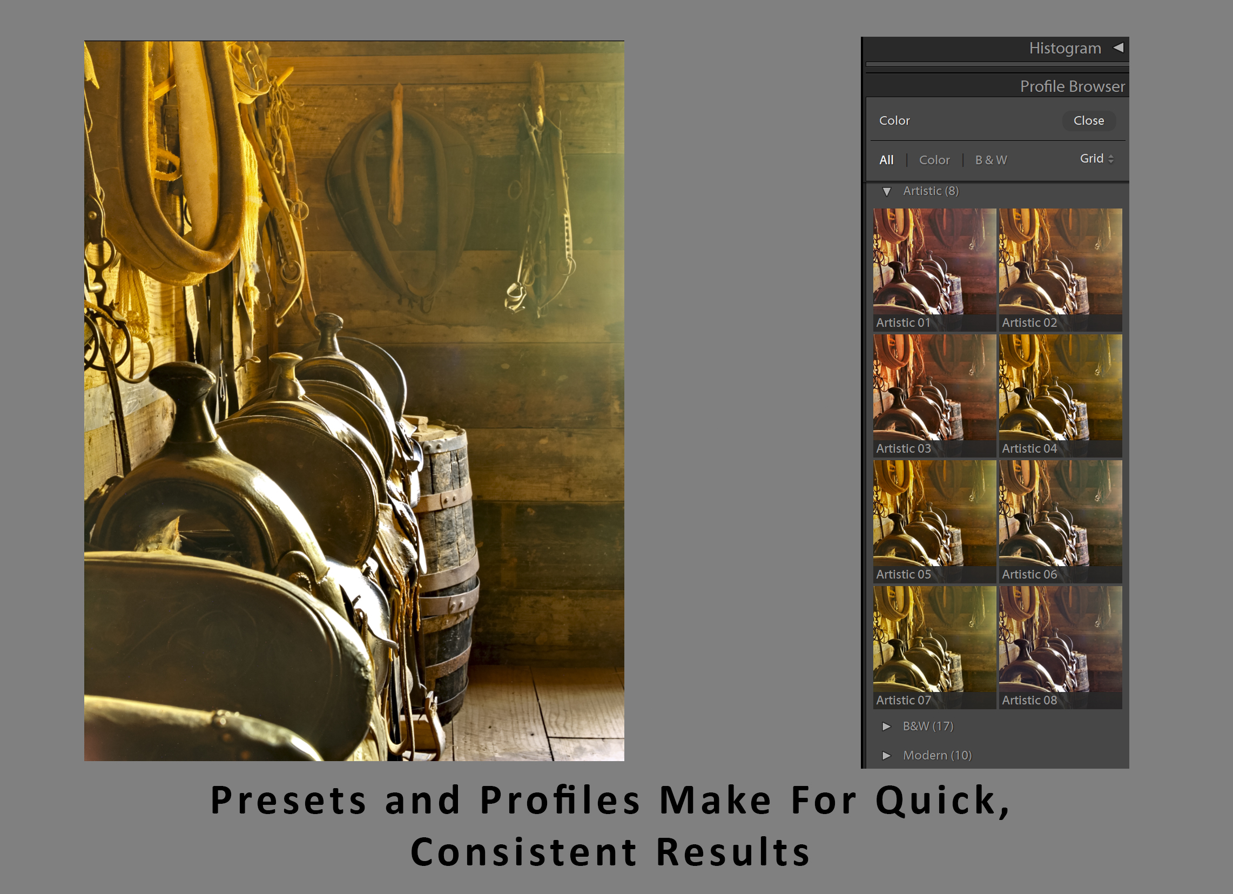1233x894 pixels.
Task: Filter profiles by B & W
Action: (x=991, y=160)
